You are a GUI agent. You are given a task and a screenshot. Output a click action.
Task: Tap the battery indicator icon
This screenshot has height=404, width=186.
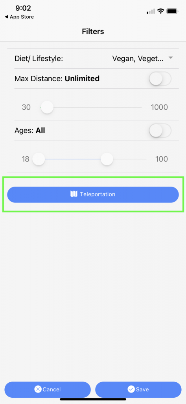[172, 11]
